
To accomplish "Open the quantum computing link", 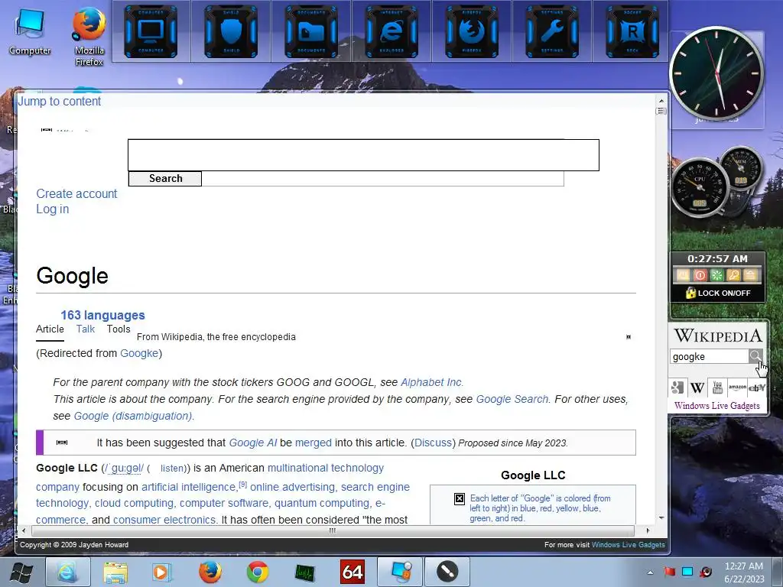I will pyautogui.click(x=322, y=503).
